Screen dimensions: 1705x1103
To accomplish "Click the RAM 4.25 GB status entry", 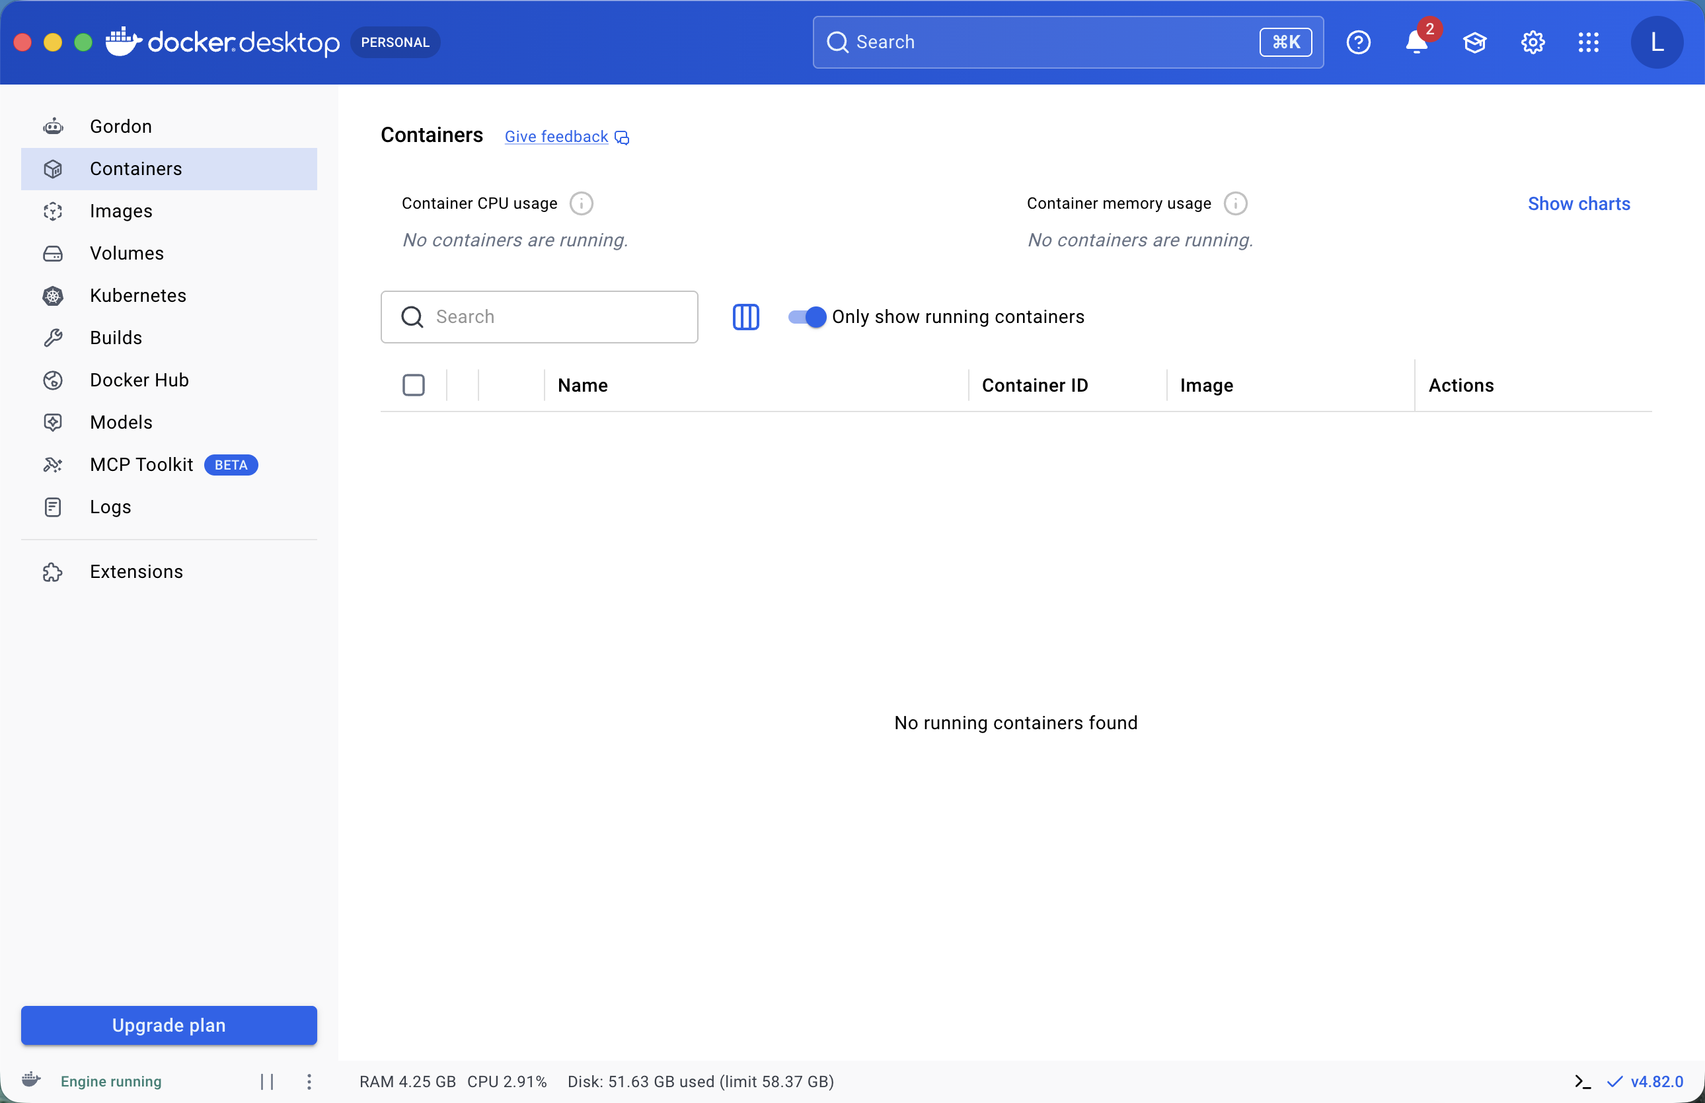I will (x=408, y=1081).
